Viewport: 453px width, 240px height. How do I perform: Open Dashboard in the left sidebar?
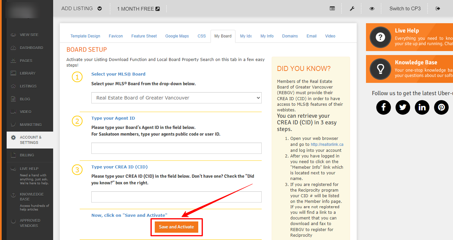tap(31, 48)
